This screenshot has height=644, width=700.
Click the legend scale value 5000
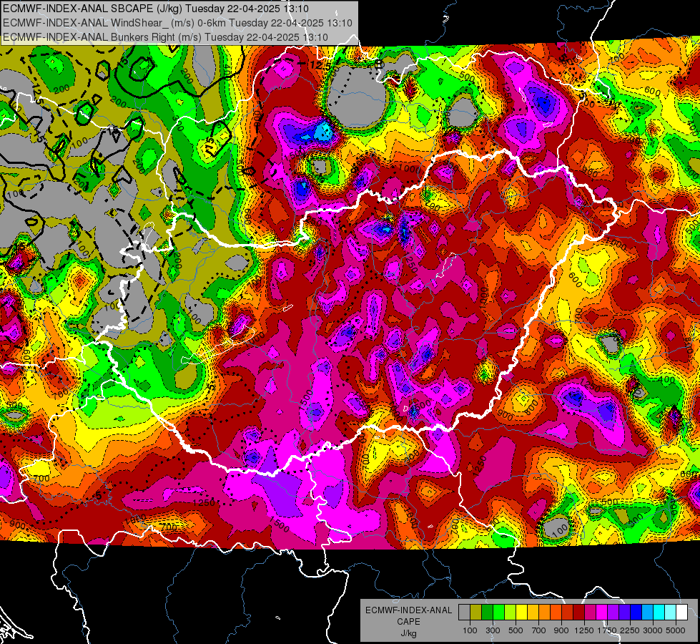[676, 630]
